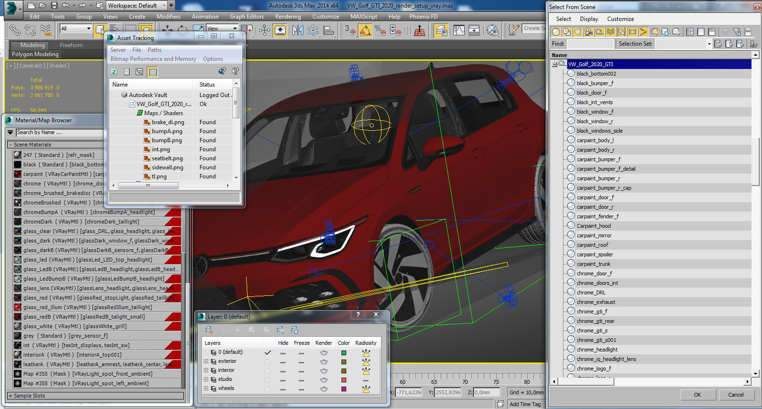The image size is (762, 409).
Task: Switch Asset Tracking to table view icon
Action: click(153, 72)
